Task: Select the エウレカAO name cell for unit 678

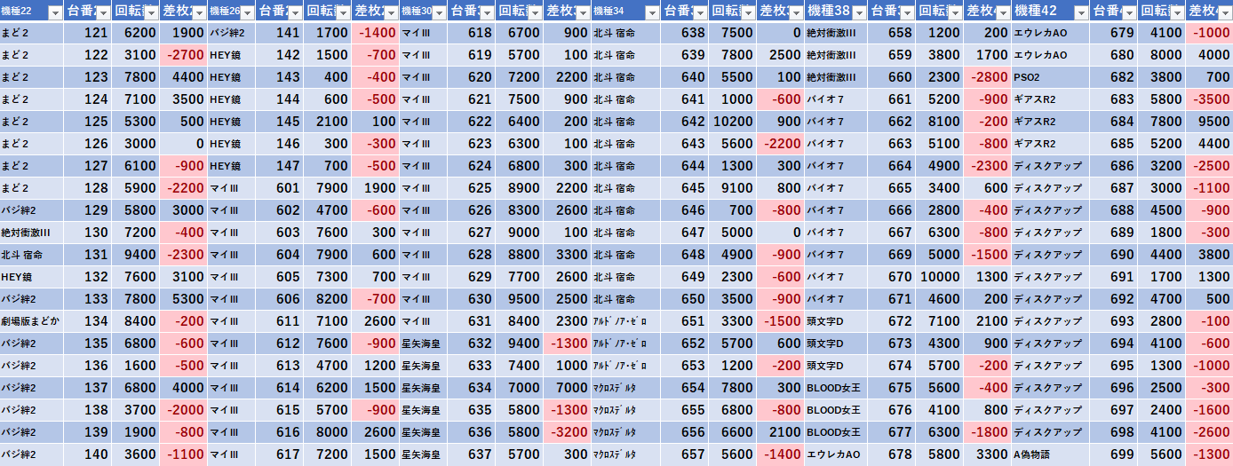Action: tap(837, 454)
